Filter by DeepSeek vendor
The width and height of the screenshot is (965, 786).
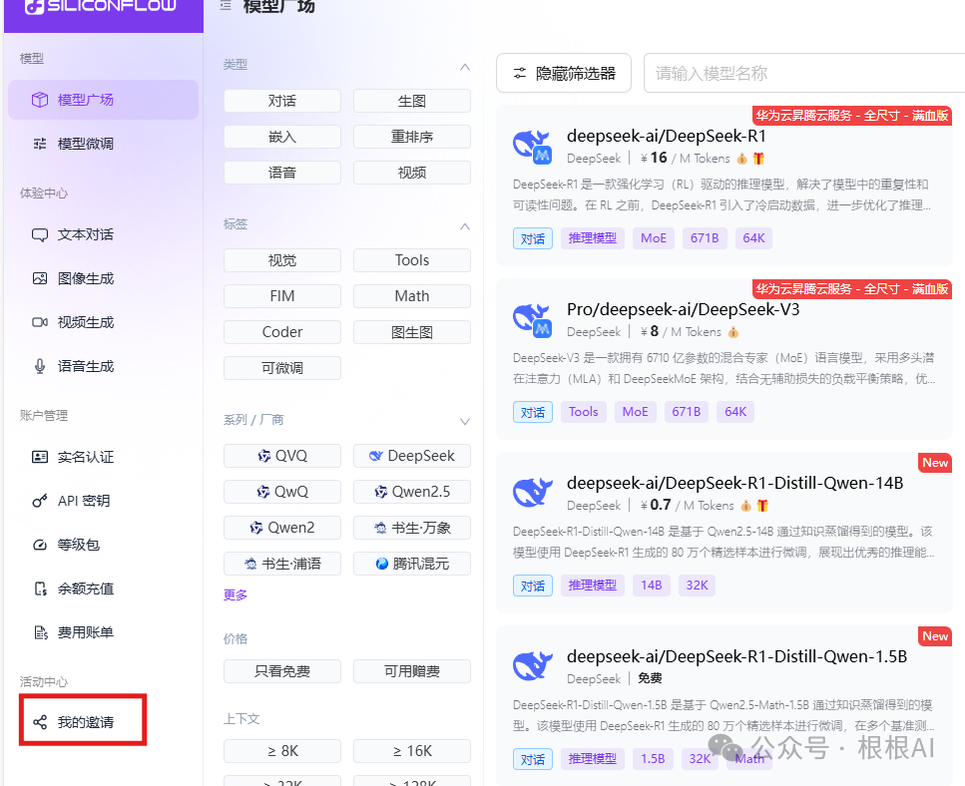412,456
